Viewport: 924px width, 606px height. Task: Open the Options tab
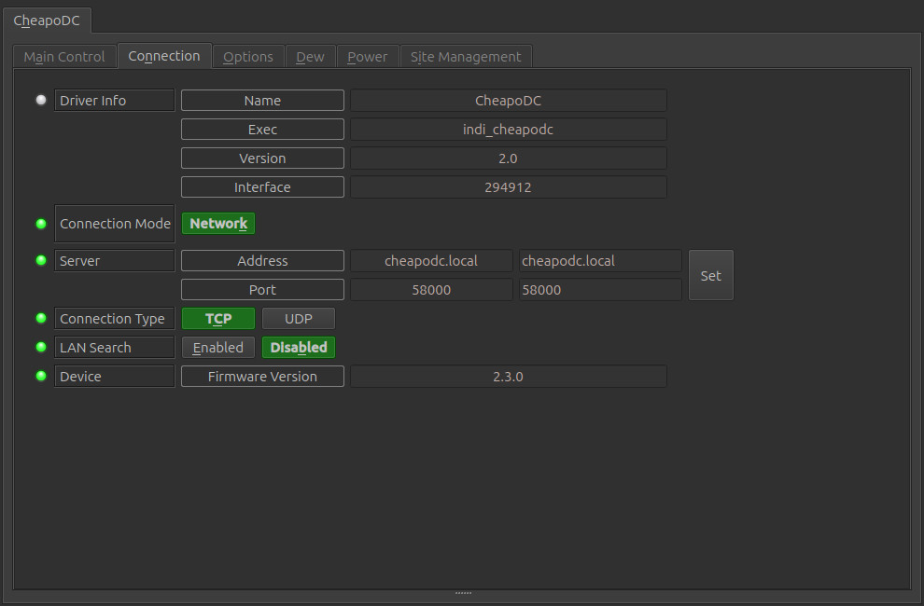coord(248,57)
